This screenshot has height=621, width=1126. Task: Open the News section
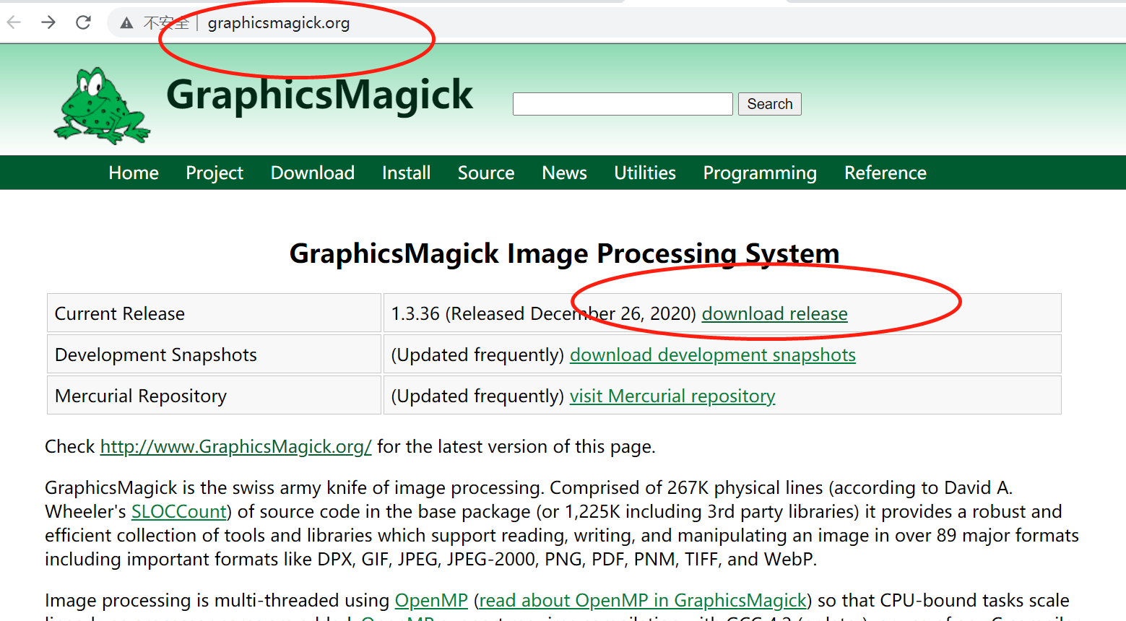coord(563,173)
